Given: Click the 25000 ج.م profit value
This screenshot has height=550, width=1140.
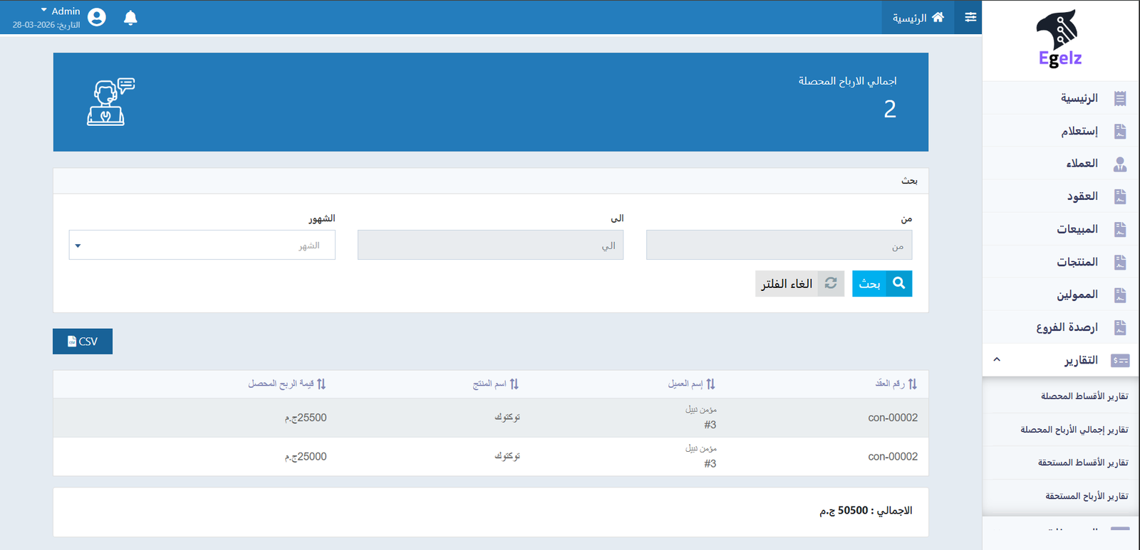Looking at the screenshot, I should pyautogui.click(x=306, y=457).
